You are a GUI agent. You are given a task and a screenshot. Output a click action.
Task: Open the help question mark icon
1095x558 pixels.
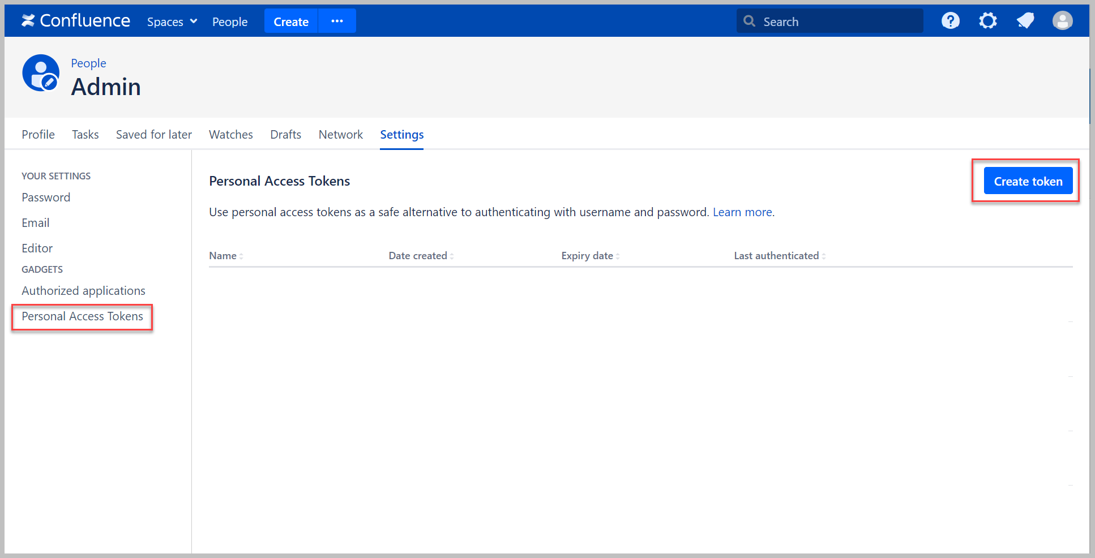point(951,20)
